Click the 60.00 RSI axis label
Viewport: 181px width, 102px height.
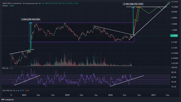tap(174, 77)
